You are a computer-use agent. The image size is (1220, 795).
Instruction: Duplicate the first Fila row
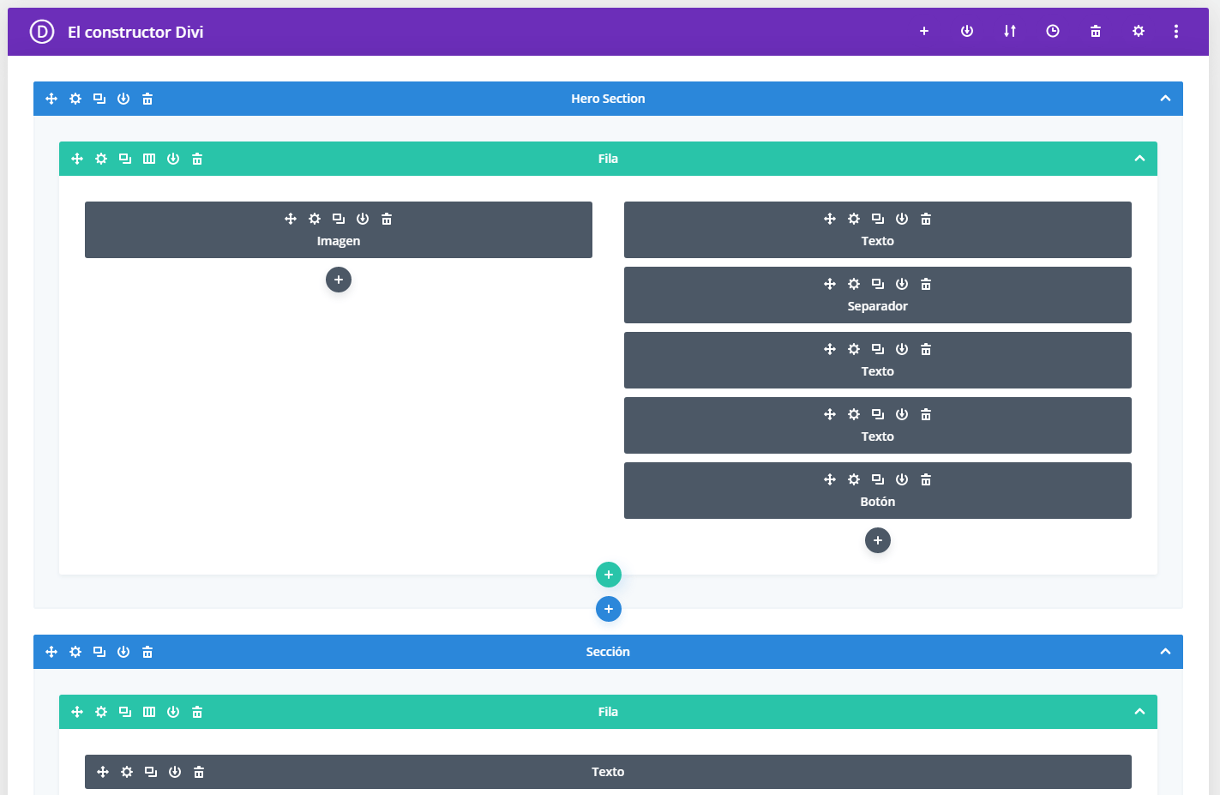[x=125, y=159]
